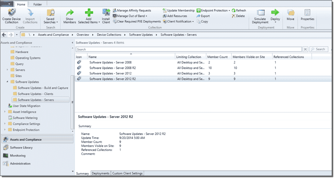Image resolution: width=335 pixels, height=179 pixels.
Task: Select Software Updates - Server 2012 row
Action: tap(203, 73)
